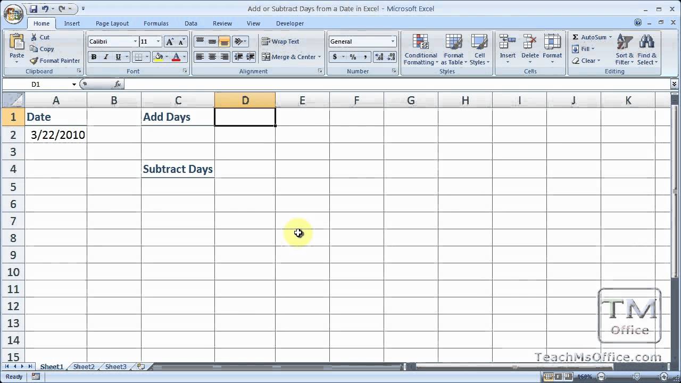Screen dimensions: 681x383
Task: Increase indent in Alignment group
Action: tap(250, 57)
